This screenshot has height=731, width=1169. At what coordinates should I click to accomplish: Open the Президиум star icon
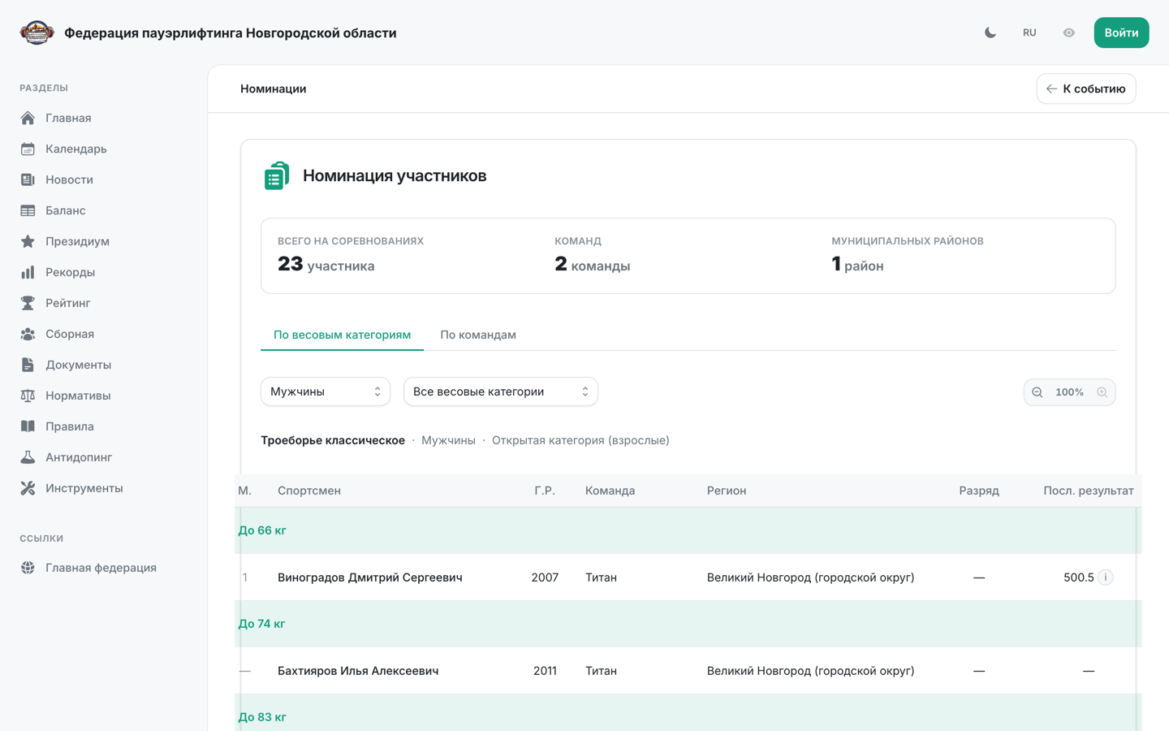click(28, 241)
